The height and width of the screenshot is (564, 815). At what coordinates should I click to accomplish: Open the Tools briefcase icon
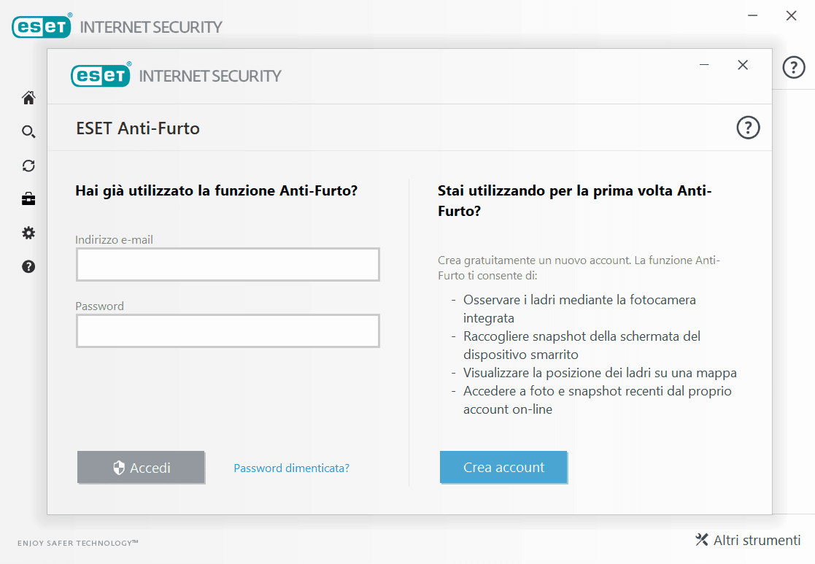(28, 199)
